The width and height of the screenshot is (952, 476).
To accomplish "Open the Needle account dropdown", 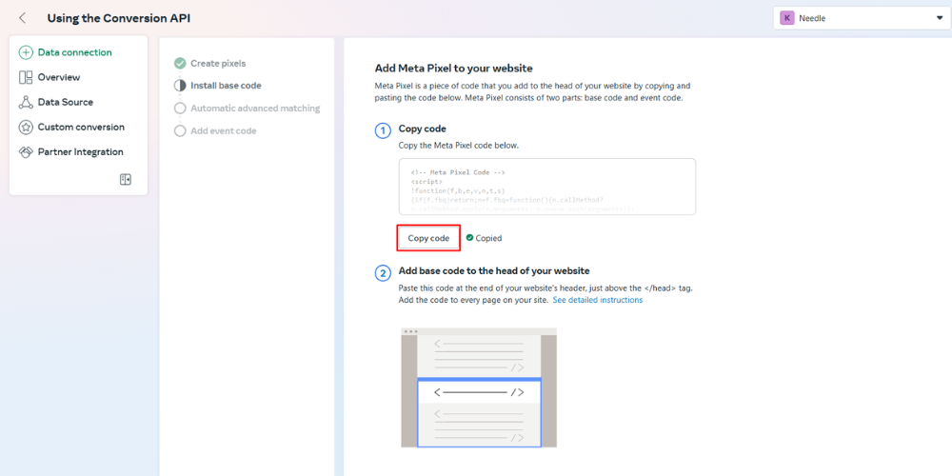I will click(x=862, y=18).
